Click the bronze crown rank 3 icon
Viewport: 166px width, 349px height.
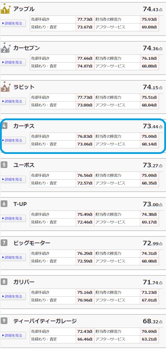pyautogui.click(x=6, y=86)
